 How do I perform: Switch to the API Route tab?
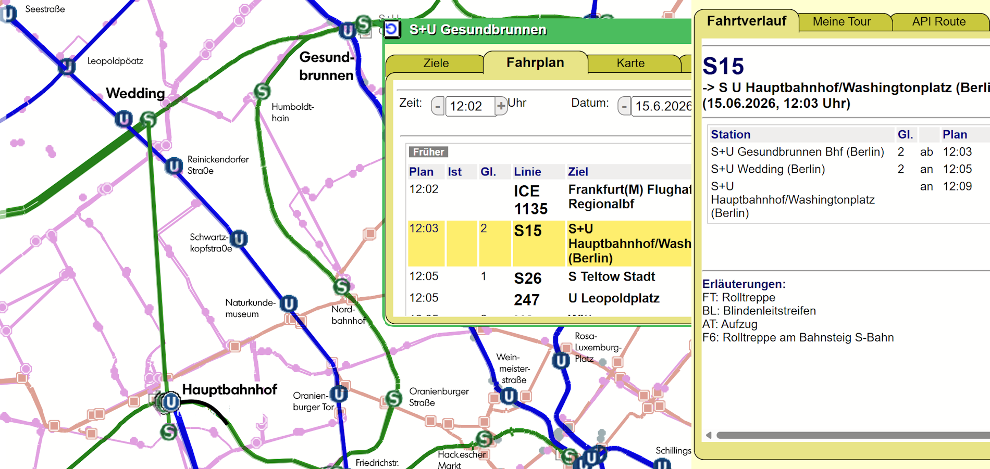click(938, 21)
